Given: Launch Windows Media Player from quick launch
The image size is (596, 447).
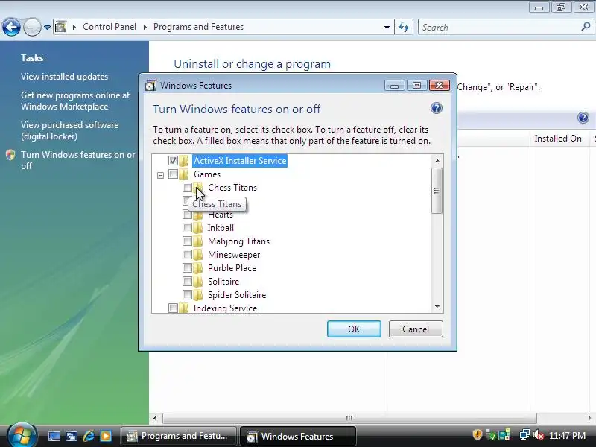Looking at the screenshot, I should coord(106,436).
